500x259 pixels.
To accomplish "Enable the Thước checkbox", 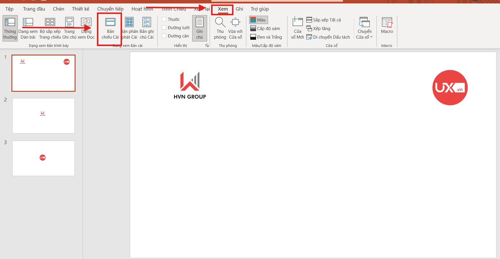I will [x=164, y=19].
